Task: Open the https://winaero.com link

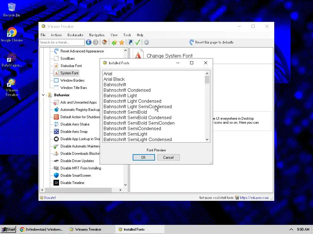Action: tap(254, 197)
